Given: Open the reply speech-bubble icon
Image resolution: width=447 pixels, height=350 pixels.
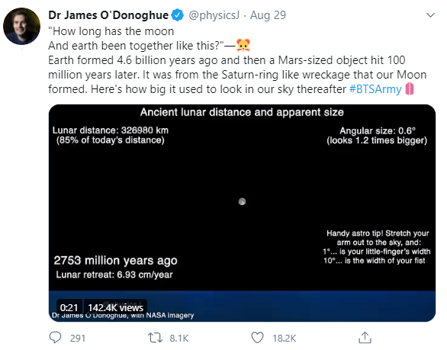Looking at the screenshot, I should point(55,338).
